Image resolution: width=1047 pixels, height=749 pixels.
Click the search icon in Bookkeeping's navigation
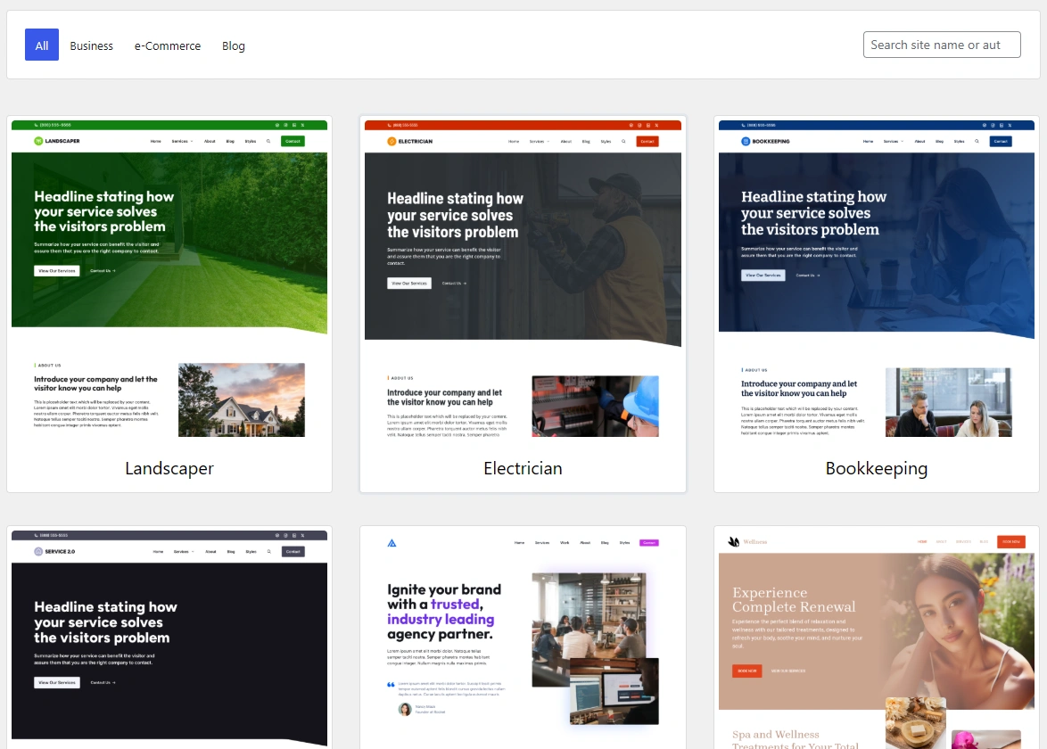[x=976, y=141]
